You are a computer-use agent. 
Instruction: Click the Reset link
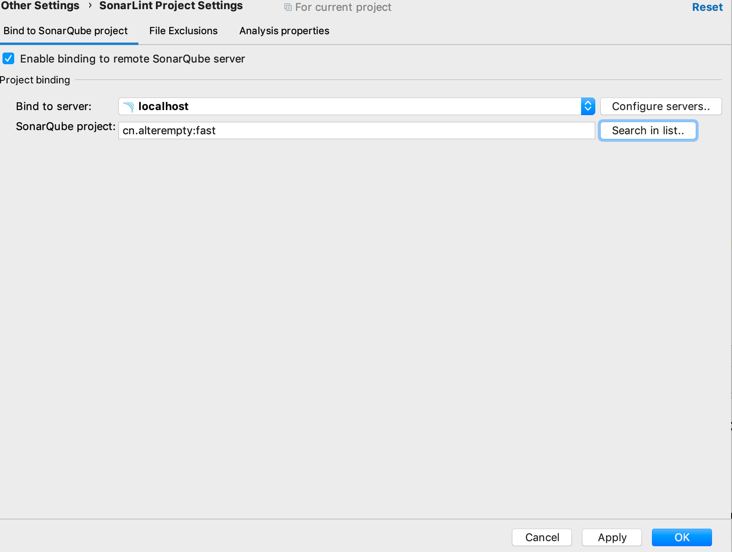[x=707, y=7]
